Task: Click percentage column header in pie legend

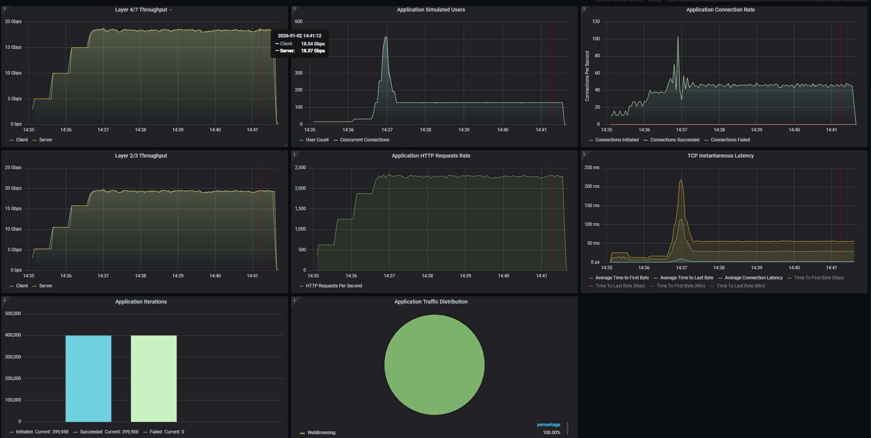Action: [x=548, y=425]
